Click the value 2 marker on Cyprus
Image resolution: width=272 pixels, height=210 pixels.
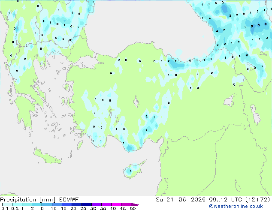[130, 171]
